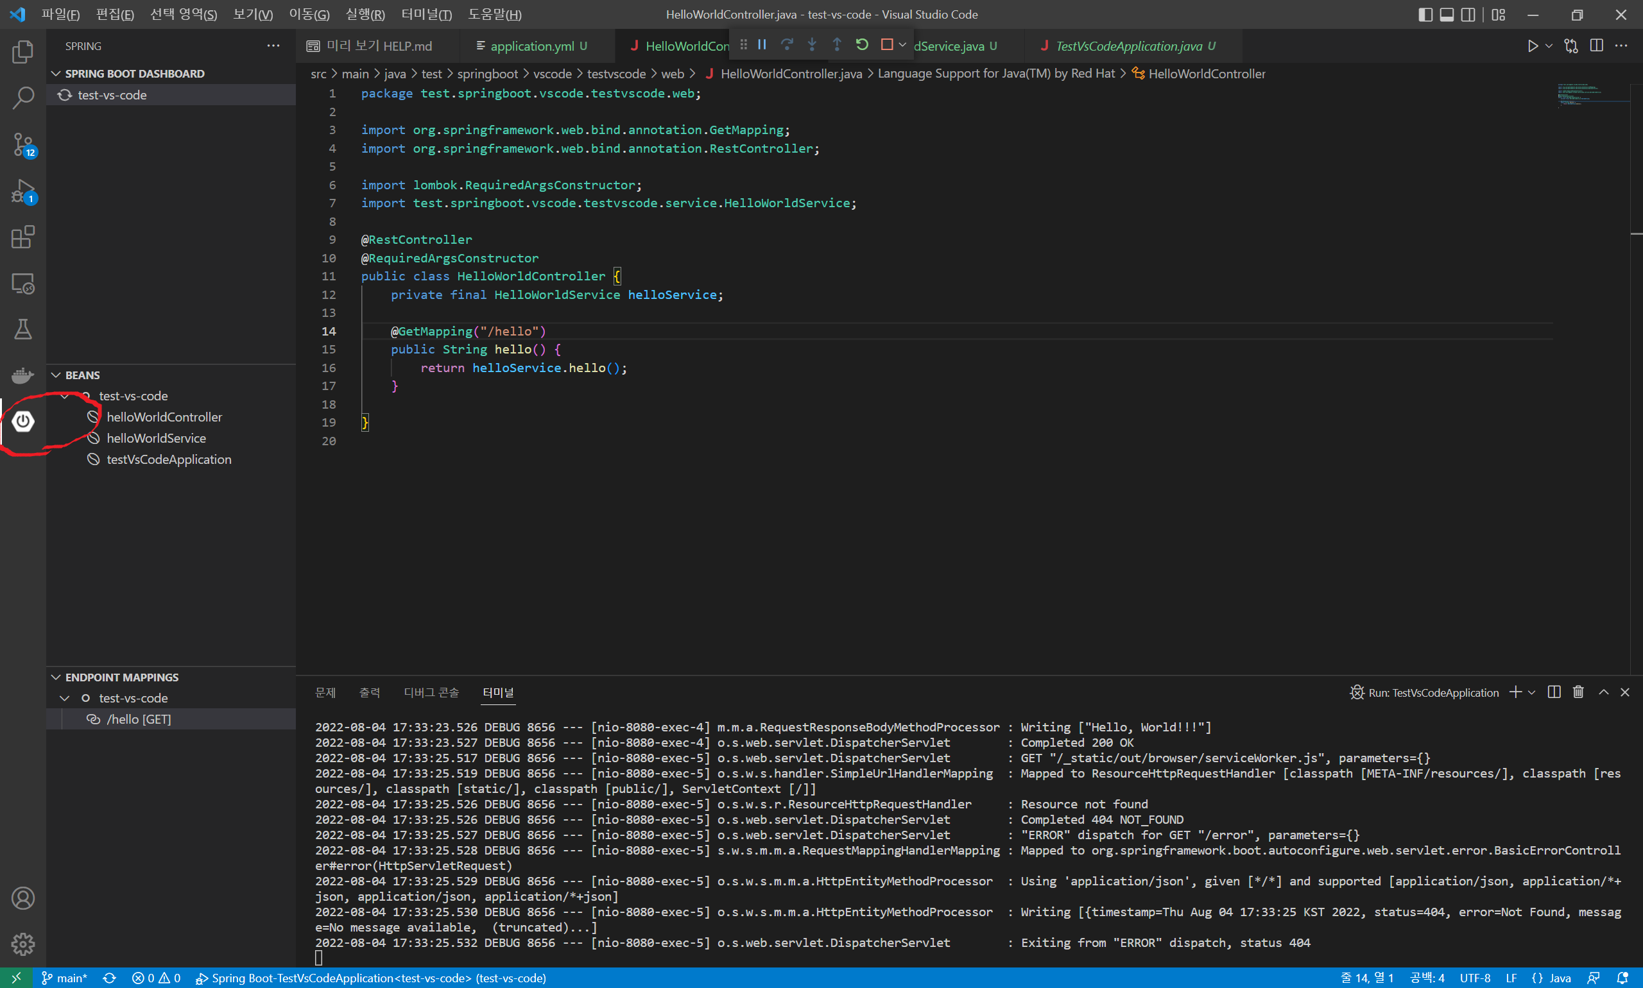The height and width of the screenshot is (988, 1643).
Task: Select testVsCodeApplication bean
Action: (169, 459)
